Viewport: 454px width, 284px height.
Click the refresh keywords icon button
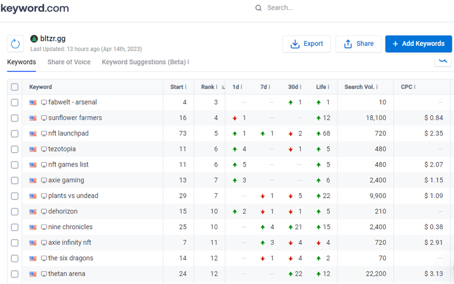(x=15, y=44)
